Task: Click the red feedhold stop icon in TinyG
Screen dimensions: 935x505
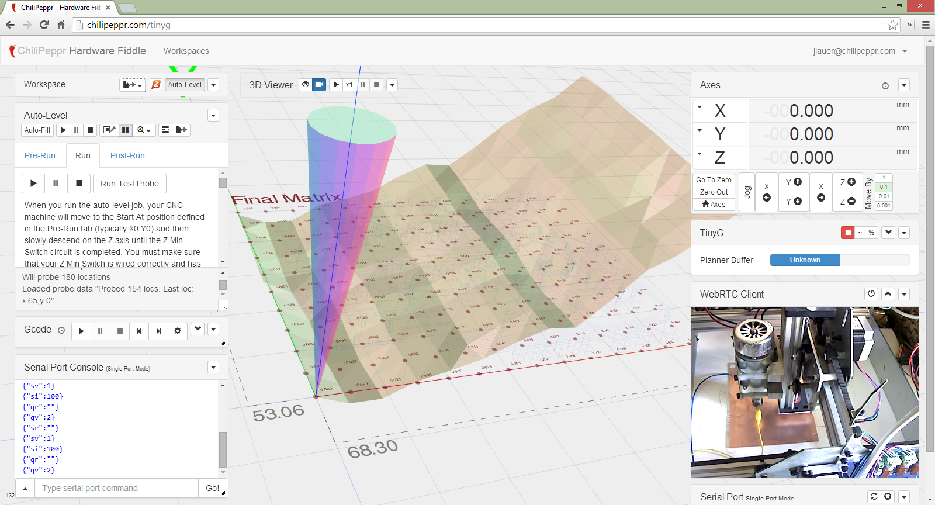Action: point(848,232)
